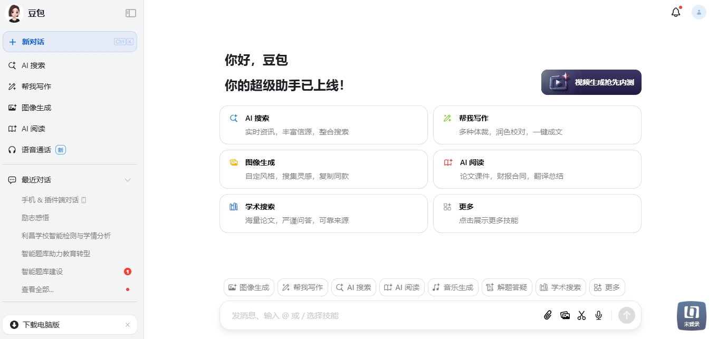Click the 新 badge next to 语音通话

click(x=61, y=150)
